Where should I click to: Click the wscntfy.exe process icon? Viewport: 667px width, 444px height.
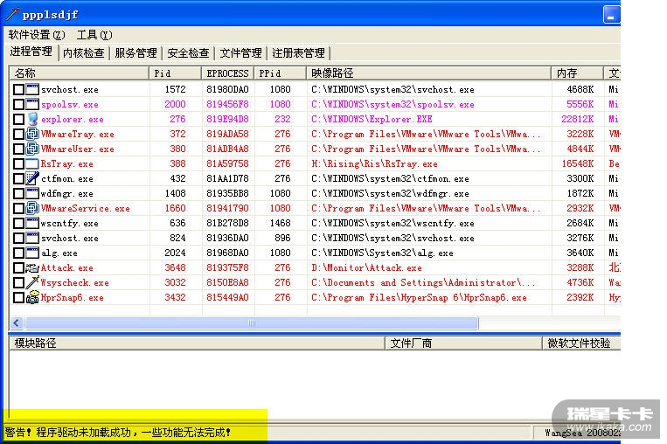(x=32, y=223)
